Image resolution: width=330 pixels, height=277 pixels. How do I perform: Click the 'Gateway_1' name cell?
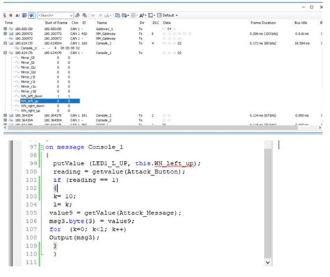click(x=104, y=29)
